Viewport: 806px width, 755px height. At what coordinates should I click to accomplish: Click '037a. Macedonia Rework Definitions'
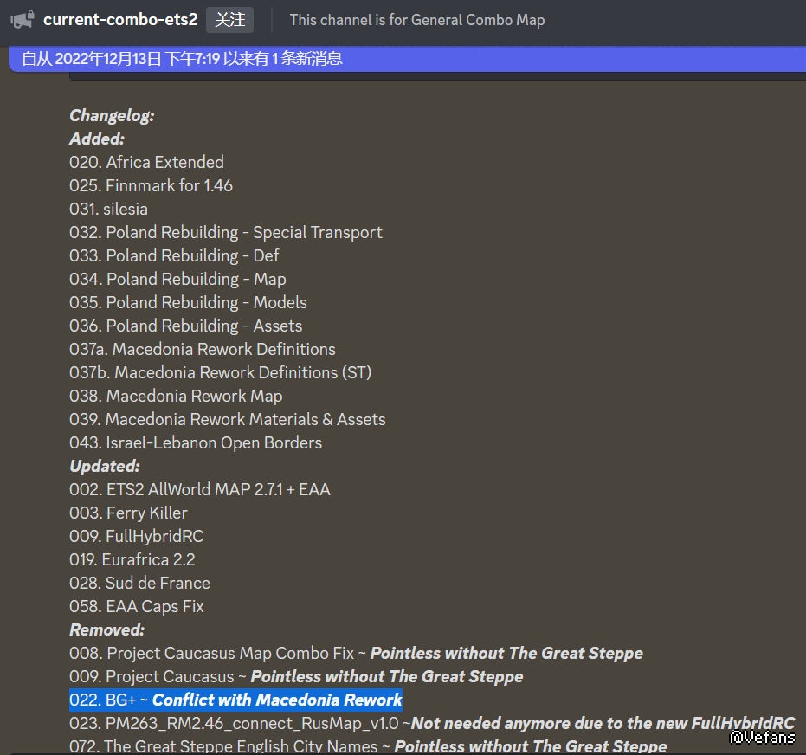click(x=203, y=350)
